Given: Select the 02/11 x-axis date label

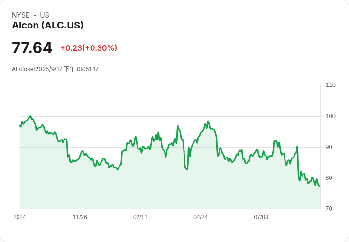Looking at the screenshot, I should pyautogui.click(x=140, y=217).
